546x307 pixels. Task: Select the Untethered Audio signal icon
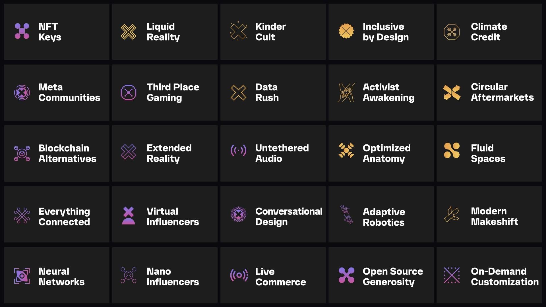[238, 150]
